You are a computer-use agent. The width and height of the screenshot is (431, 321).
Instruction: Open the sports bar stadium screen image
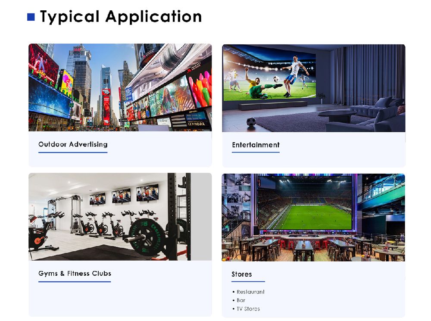click(313, 217)
